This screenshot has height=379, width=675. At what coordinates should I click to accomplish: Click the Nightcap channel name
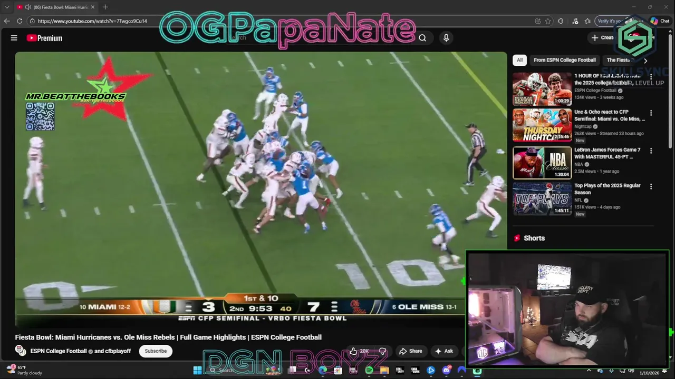pos(583,126)
